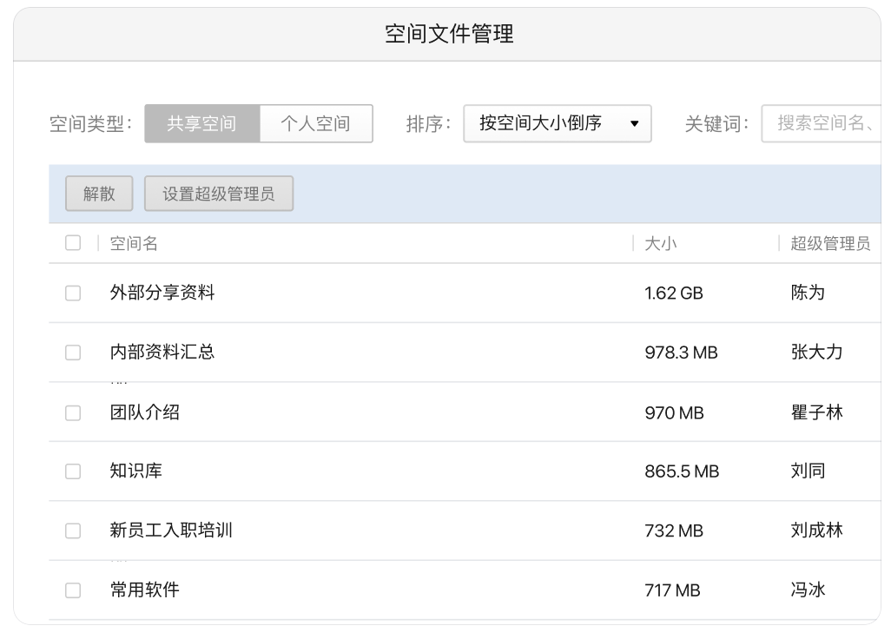
Task: Click the 717 MB size value
Action: [x=672, y=590]
